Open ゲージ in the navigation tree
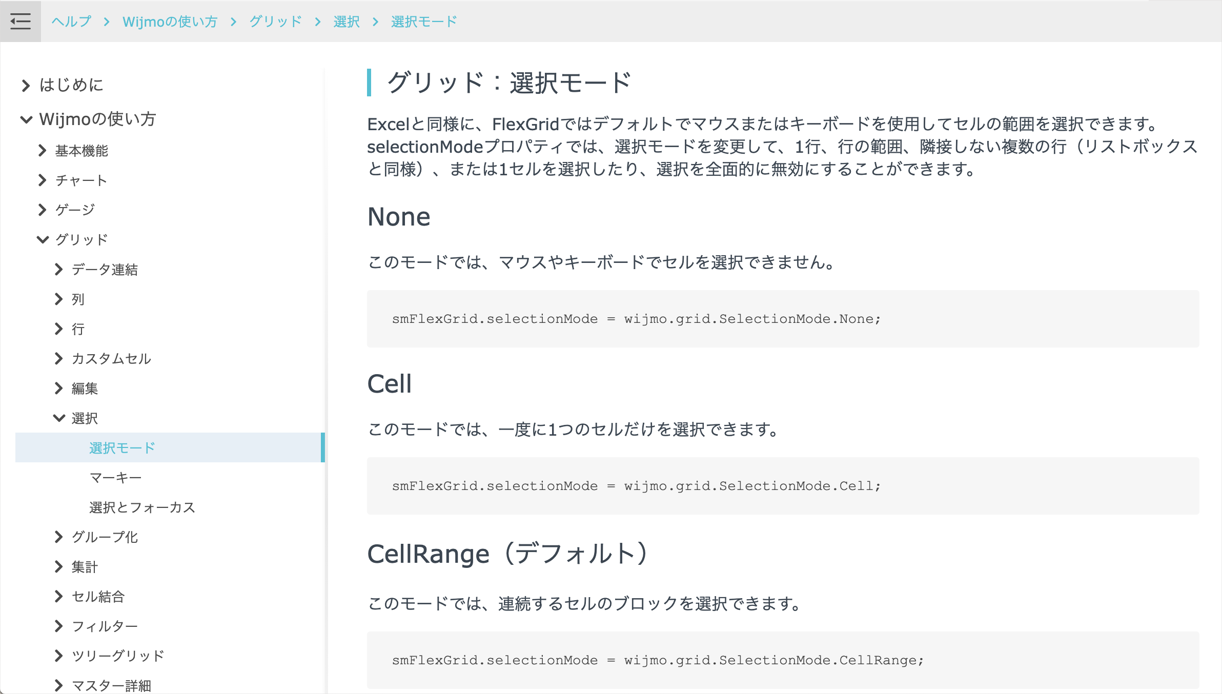The width and height of the screenshot is (1222, 694). pyautogui.click(x=75, y=210)
